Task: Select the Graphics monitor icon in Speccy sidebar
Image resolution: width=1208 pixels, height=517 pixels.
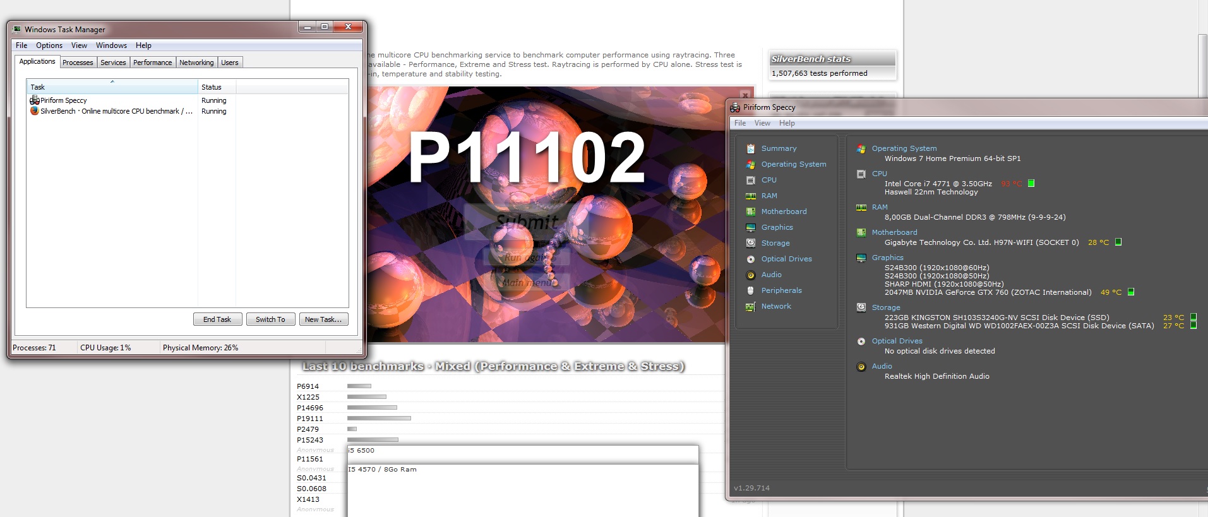Action: click(751, 227)
